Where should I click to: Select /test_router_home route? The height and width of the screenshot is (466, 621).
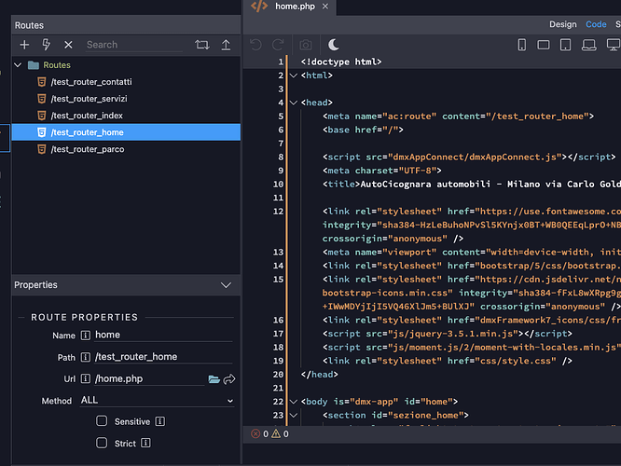[126, 132]
